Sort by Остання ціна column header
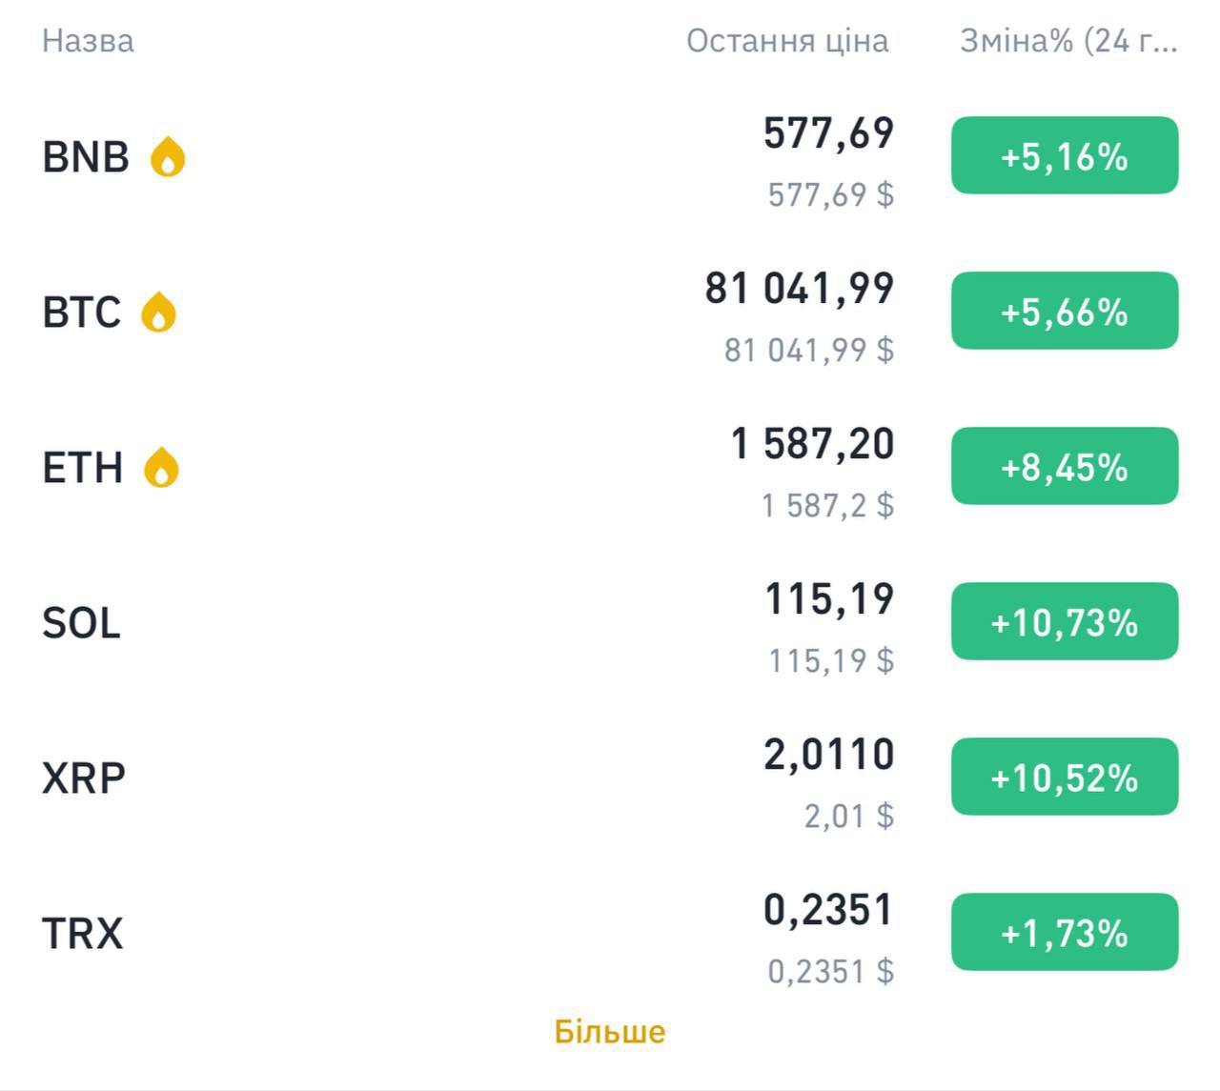 pos(787,41)
